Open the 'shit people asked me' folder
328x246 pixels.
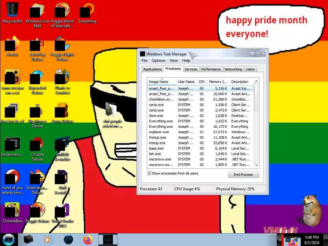click(x=112, y=115)
